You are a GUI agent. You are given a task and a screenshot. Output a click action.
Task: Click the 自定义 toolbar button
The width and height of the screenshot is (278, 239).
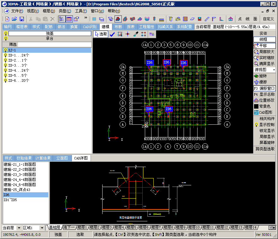point(268,19)
